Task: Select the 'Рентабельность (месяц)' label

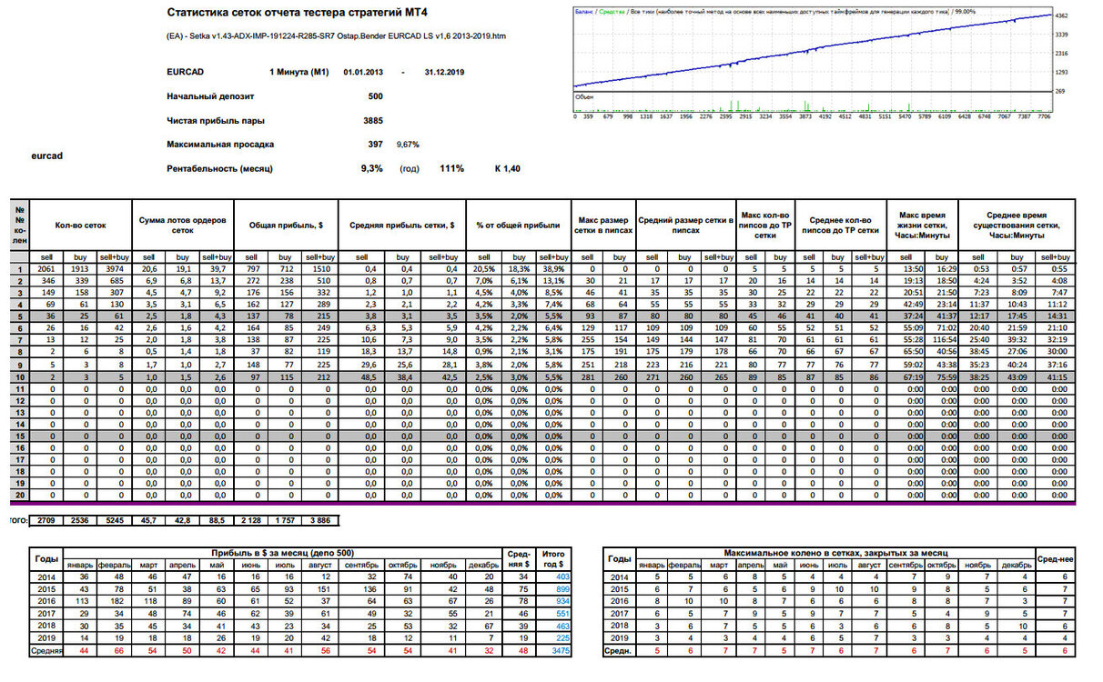Action: coord(220,168)
